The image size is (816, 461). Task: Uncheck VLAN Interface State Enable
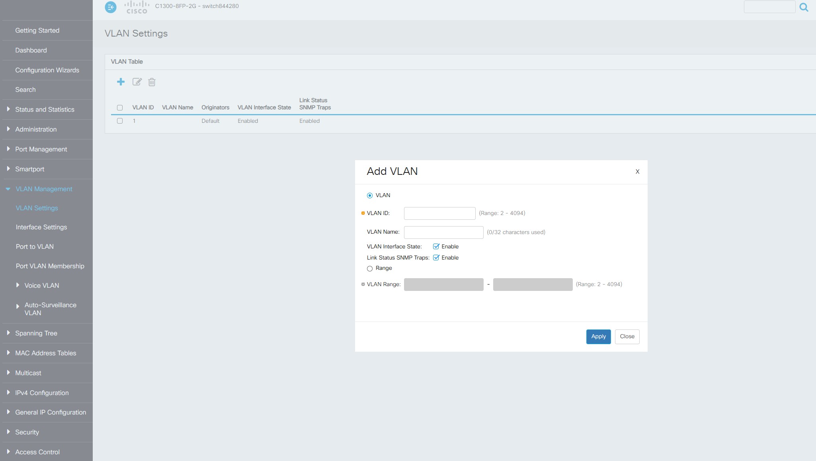point(436,246)
